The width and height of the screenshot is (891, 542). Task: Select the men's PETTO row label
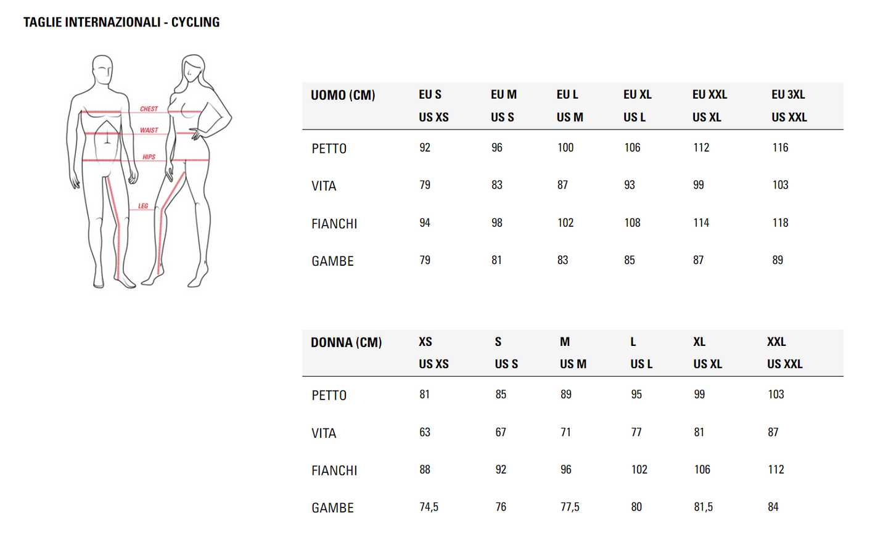(329, 149)
